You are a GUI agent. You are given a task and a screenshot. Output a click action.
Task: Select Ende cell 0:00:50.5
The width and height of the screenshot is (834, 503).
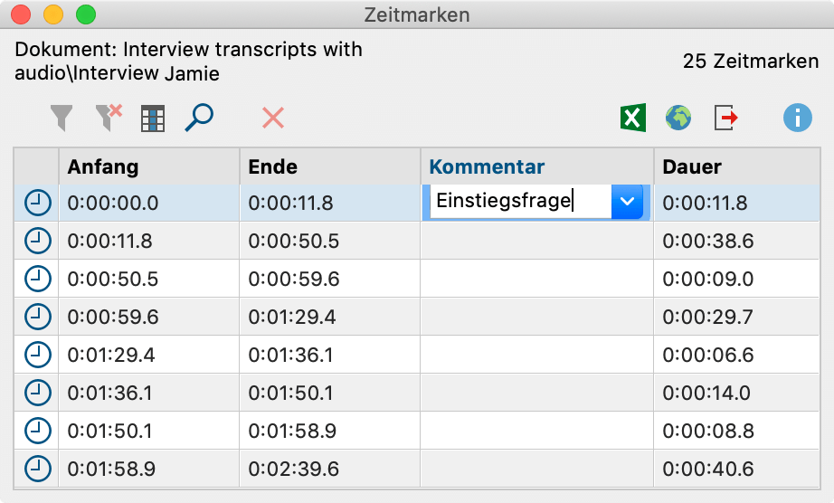[330, 241]
